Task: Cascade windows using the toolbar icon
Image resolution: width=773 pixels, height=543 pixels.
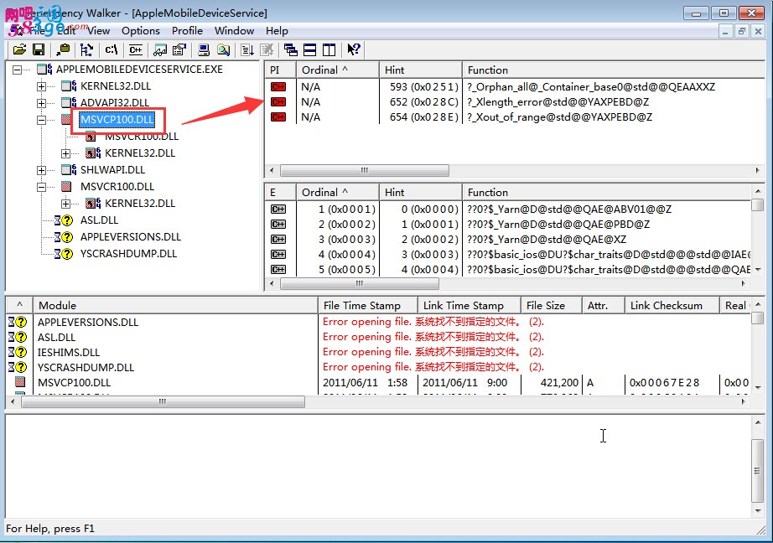Action: point(291,49)
